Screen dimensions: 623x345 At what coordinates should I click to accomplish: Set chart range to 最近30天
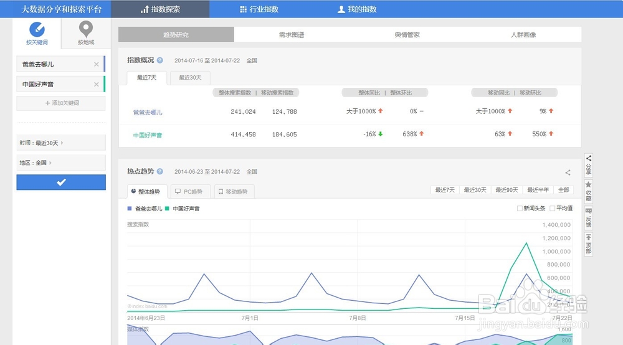pos(475,190)
